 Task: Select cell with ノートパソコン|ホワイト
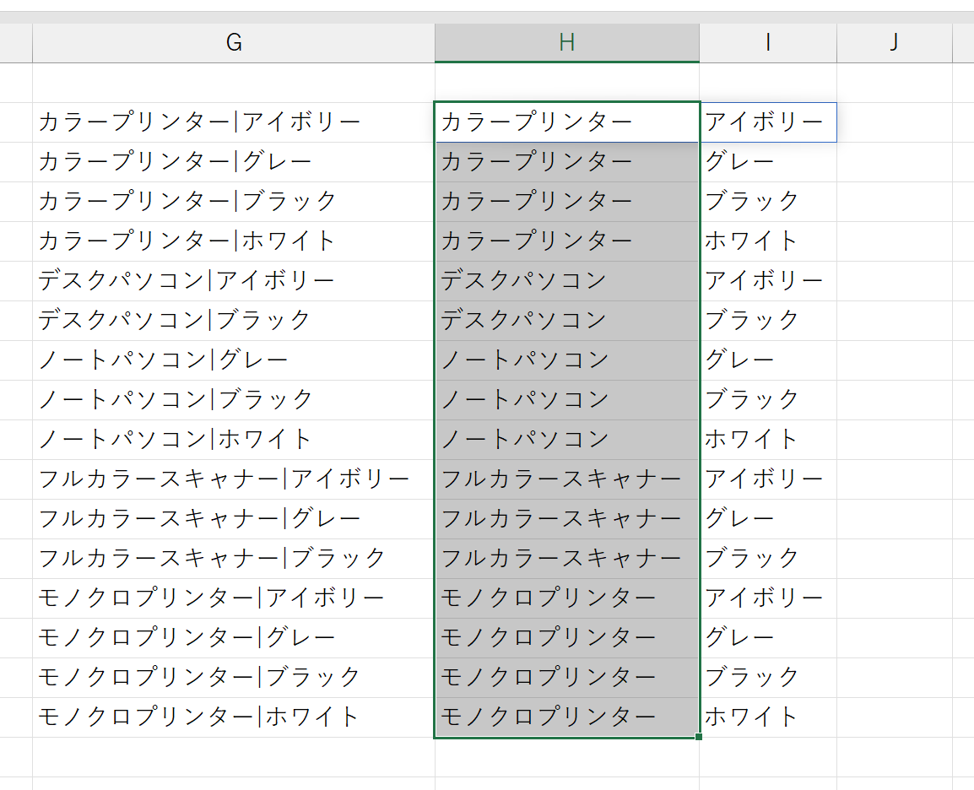pyautogui.click(x=234, y=440)
